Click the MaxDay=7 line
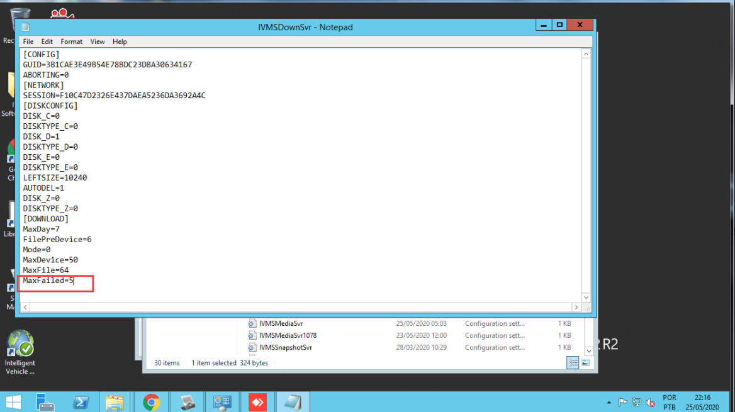The height and width of the screenshot is (412, 735). pyautogui.click(x=42, y=229)
